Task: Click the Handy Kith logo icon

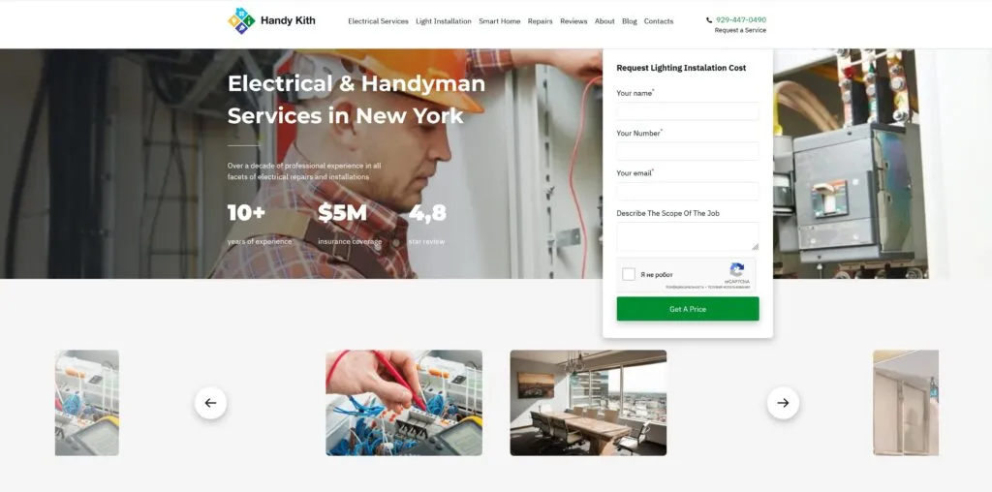Action: click(x=241, y=21)
